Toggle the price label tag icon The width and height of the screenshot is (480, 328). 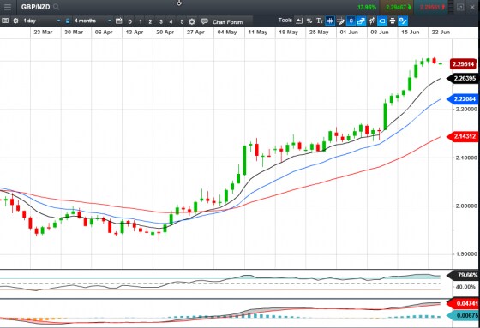[x=382, y=21]
